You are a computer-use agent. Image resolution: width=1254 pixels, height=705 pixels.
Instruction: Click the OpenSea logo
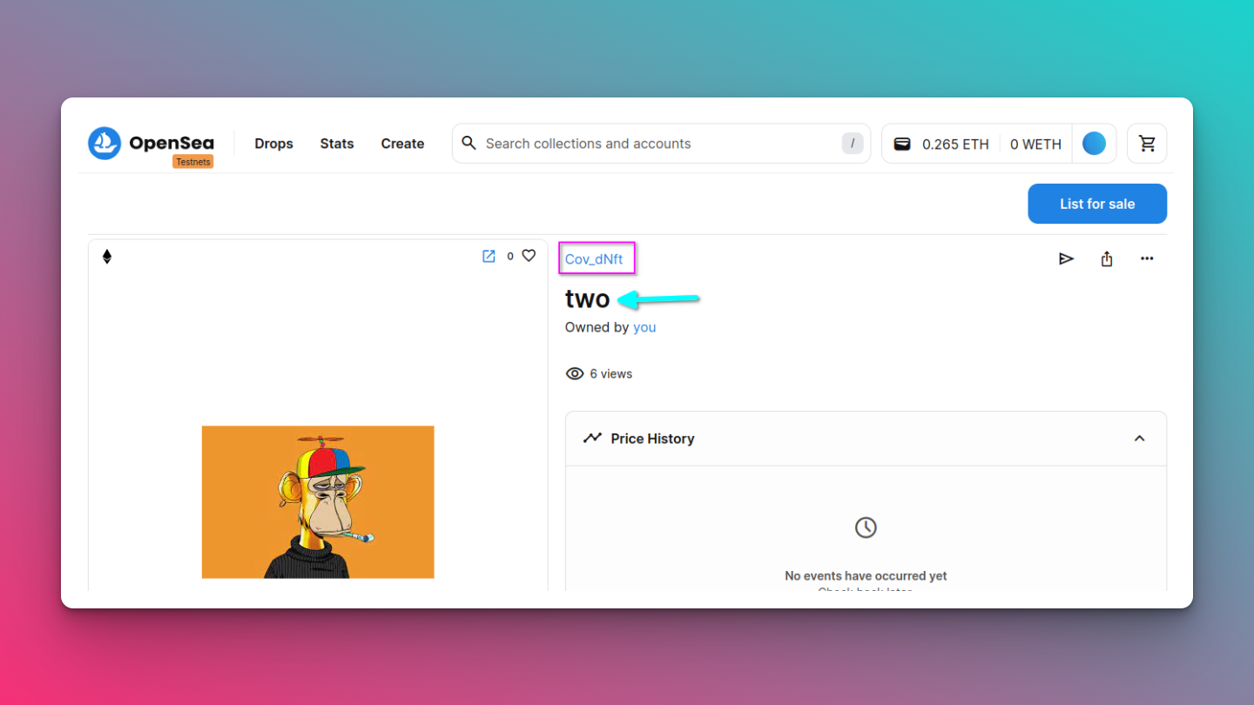[151, 144]
